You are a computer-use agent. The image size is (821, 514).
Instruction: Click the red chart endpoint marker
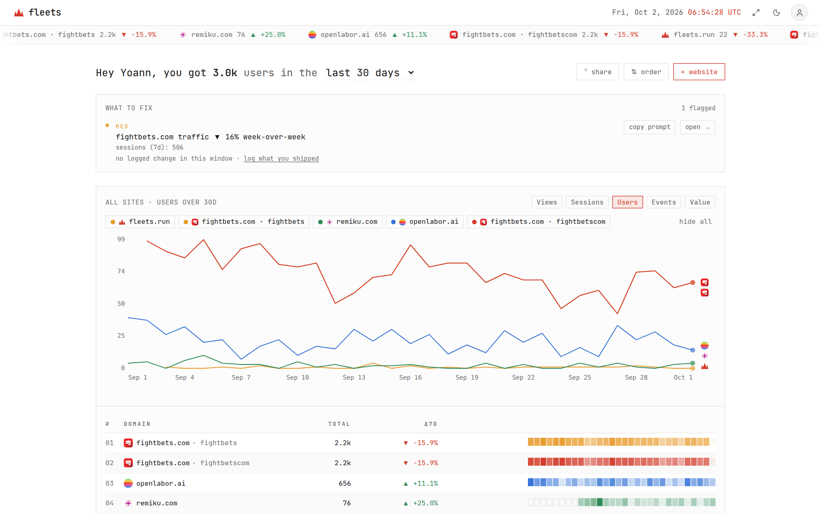[x=693, y=282]
